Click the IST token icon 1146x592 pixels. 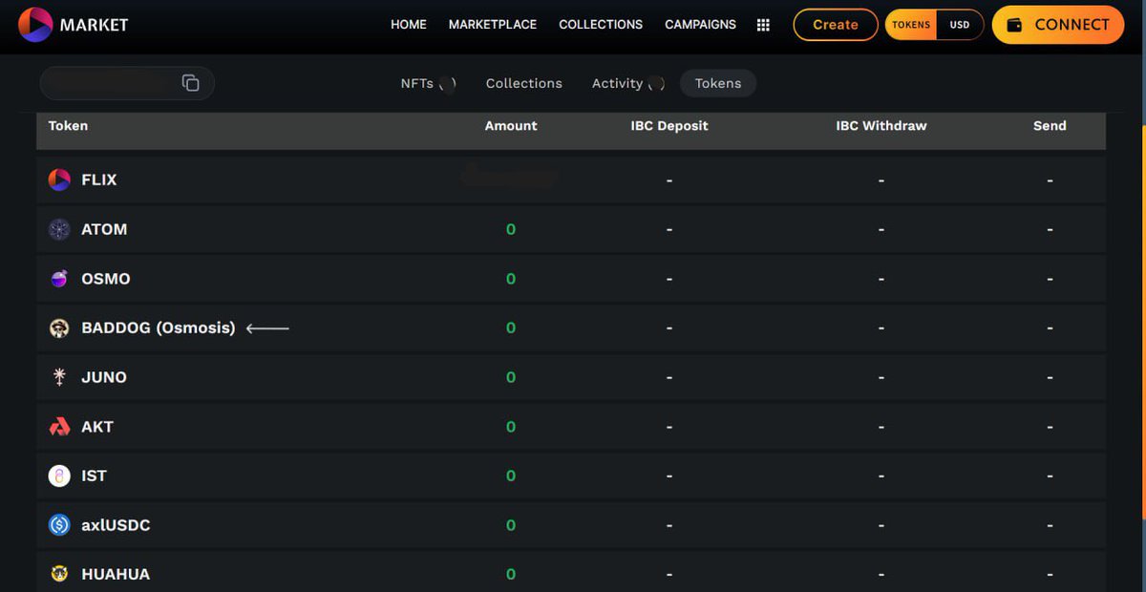tap(59, 476)
